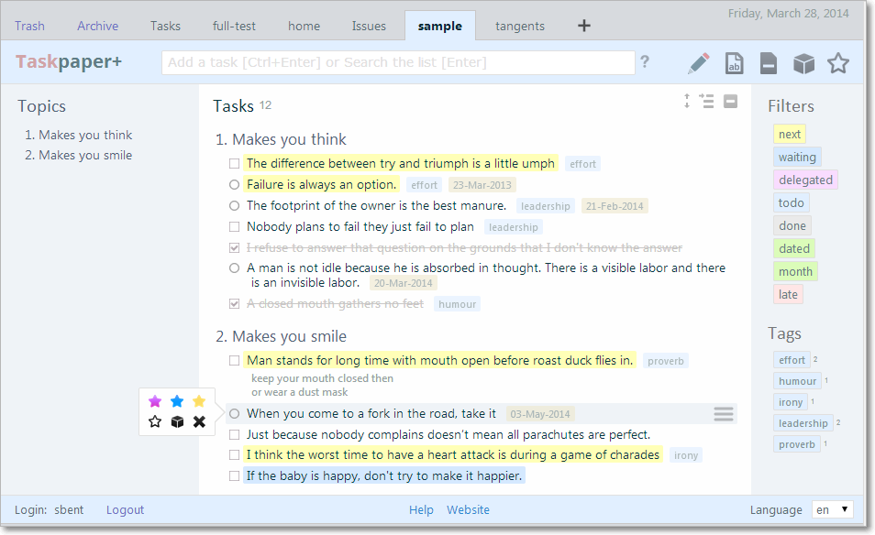875x535 pixels.
Task: Switch to the tangents tab
Action: (519, 26)
